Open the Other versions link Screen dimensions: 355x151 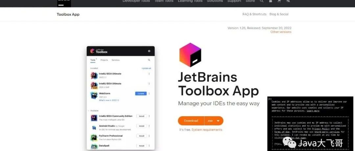click(x=281, y=32)
